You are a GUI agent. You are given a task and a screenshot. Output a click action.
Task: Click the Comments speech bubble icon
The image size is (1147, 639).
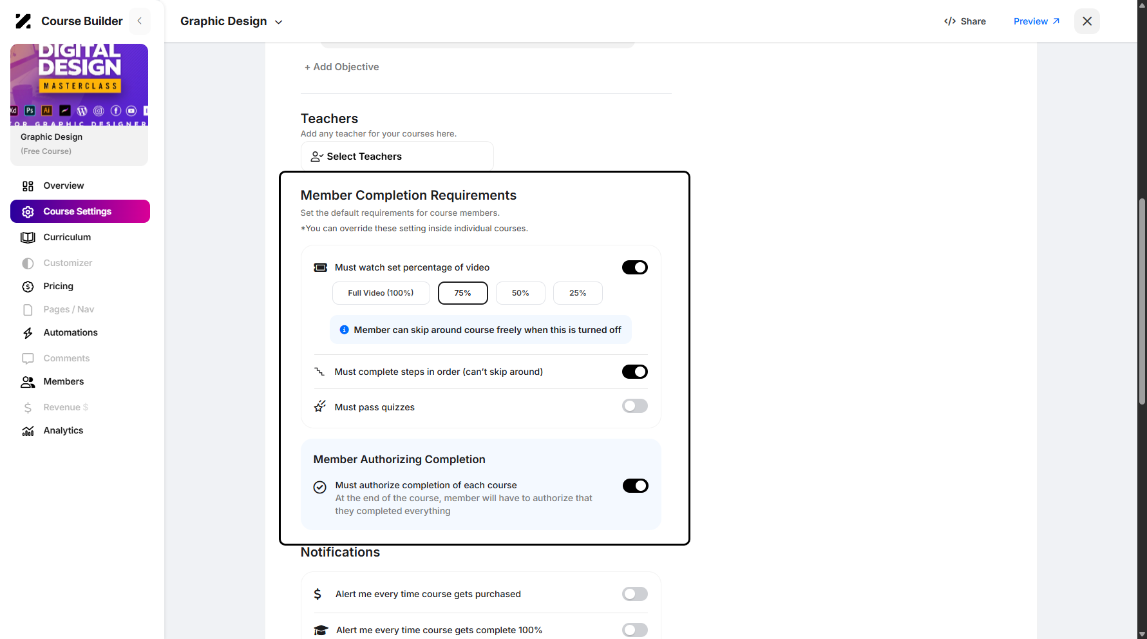pyautogui.click(x=28, y=359)
